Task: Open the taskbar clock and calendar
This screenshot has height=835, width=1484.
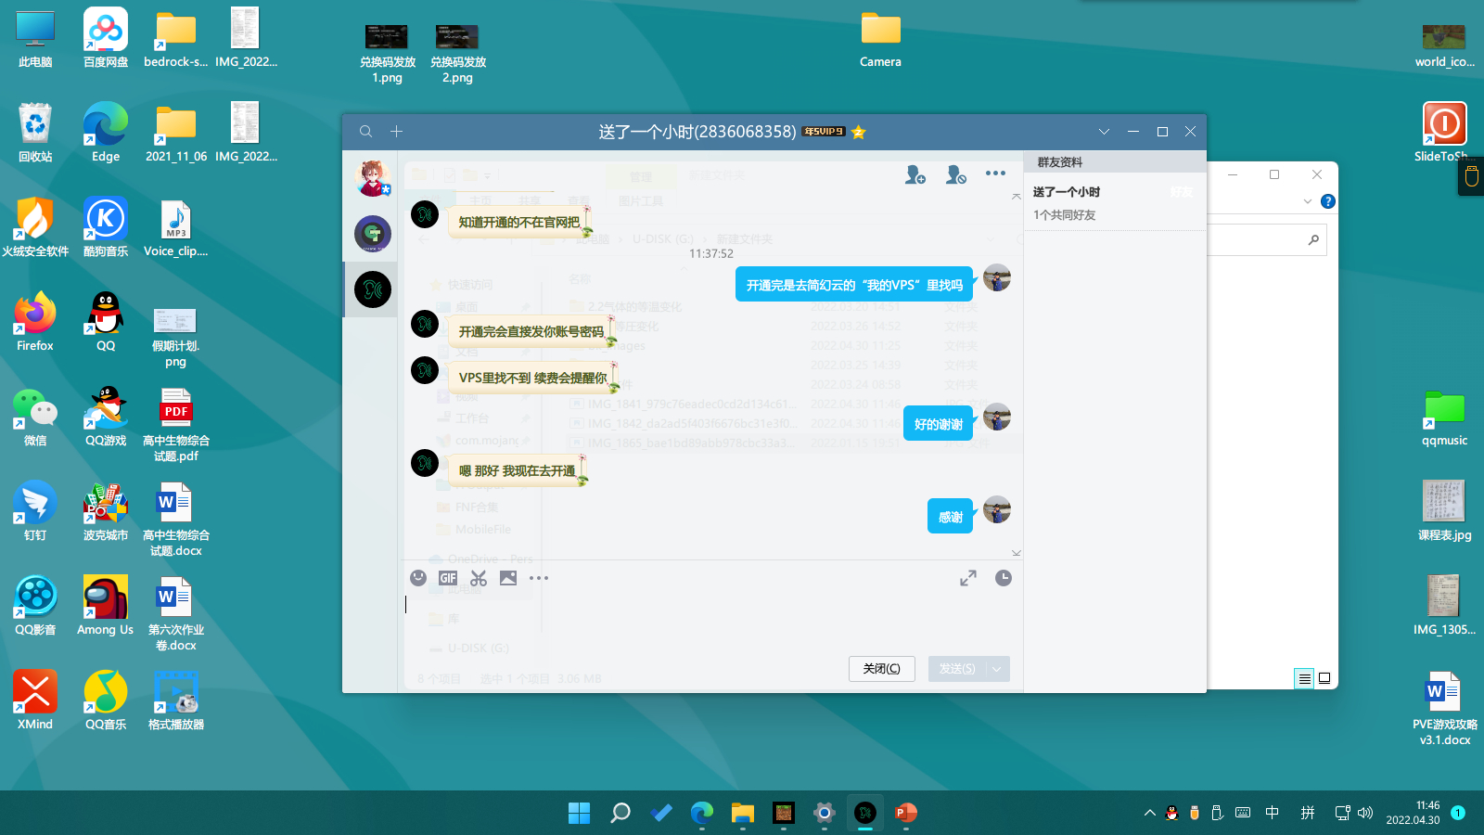Action: 1414,813
